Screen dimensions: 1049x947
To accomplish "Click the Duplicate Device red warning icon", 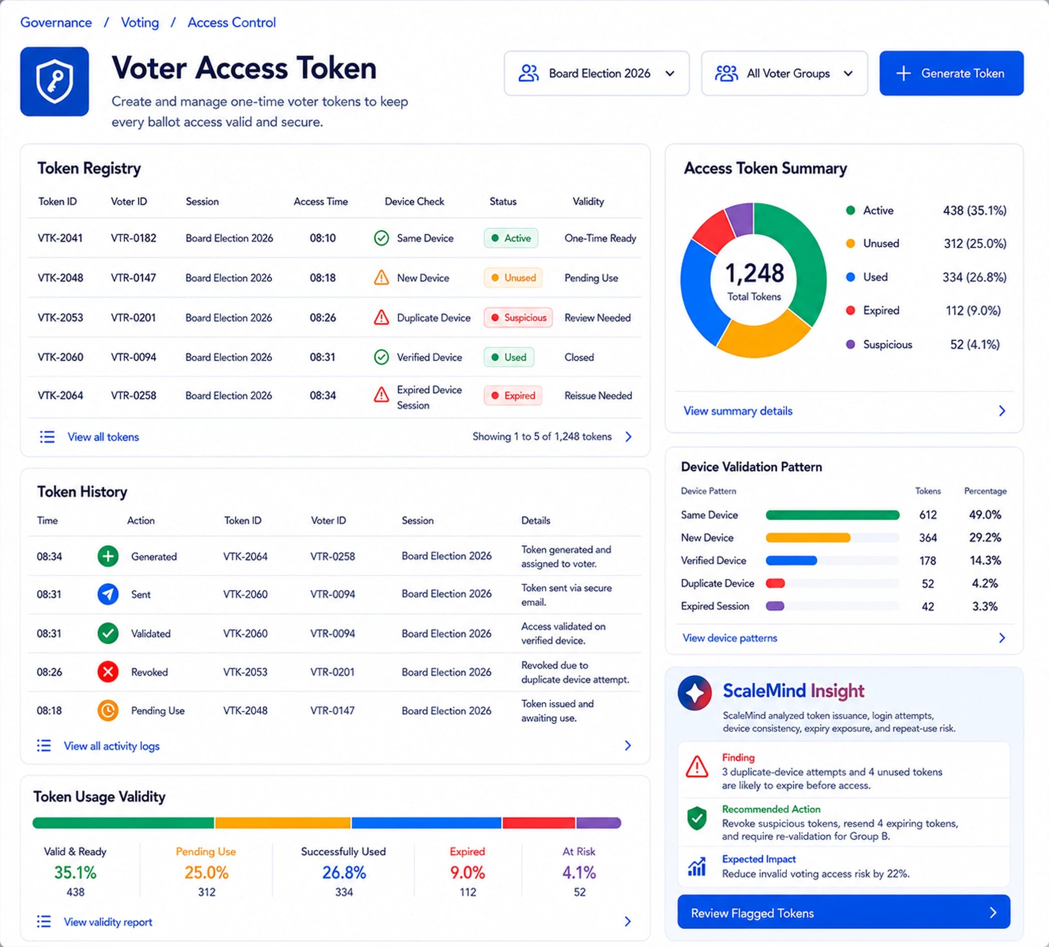I will click(382, 317).
